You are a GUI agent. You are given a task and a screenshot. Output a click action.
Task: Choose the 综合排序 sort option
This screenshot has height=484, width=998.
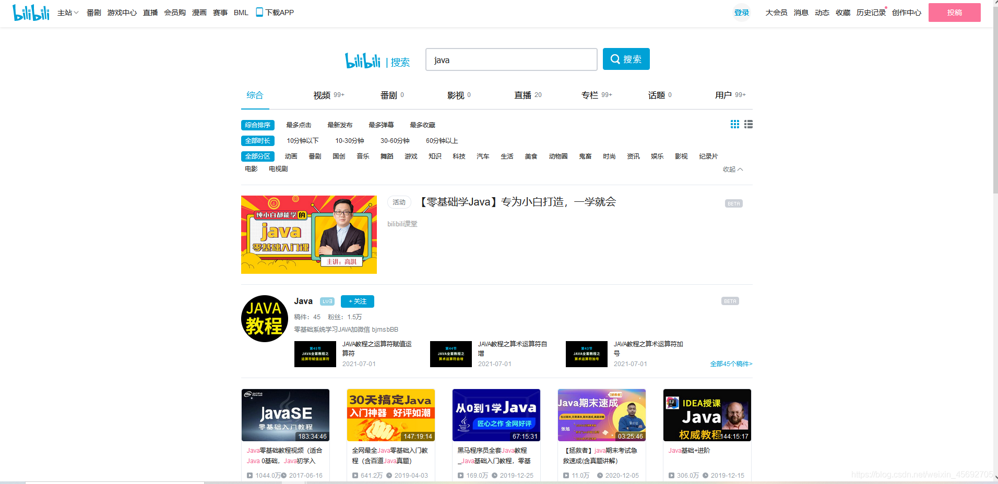[x=258, y=125]
